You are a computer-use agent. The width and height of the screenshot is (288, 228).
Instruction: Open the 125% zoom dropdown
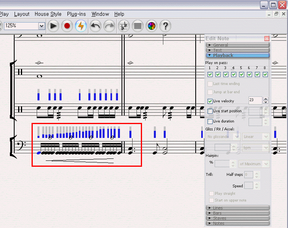click(41, 26)
